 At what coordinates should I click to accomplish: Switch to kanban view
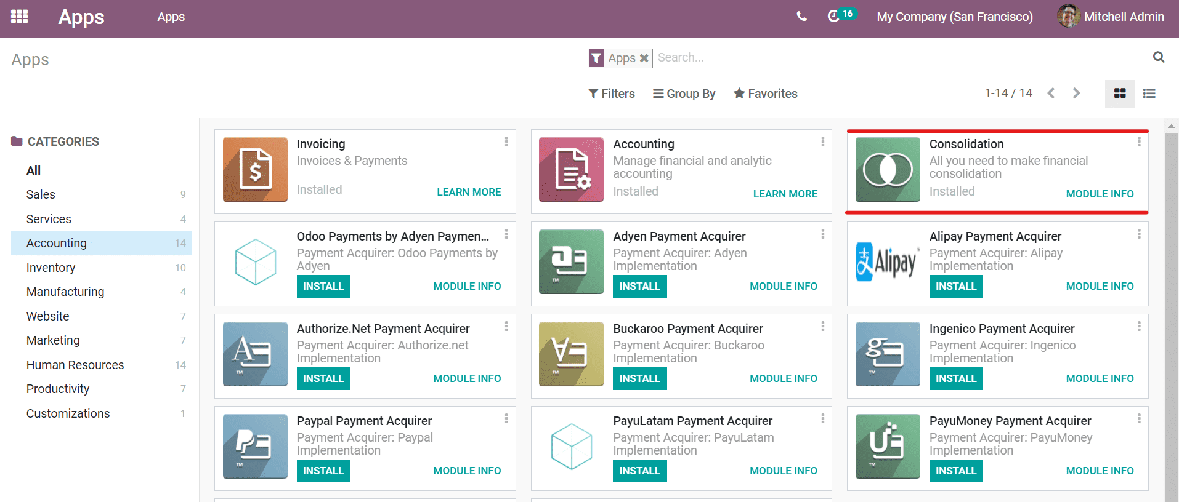(x=1120, y=94)
